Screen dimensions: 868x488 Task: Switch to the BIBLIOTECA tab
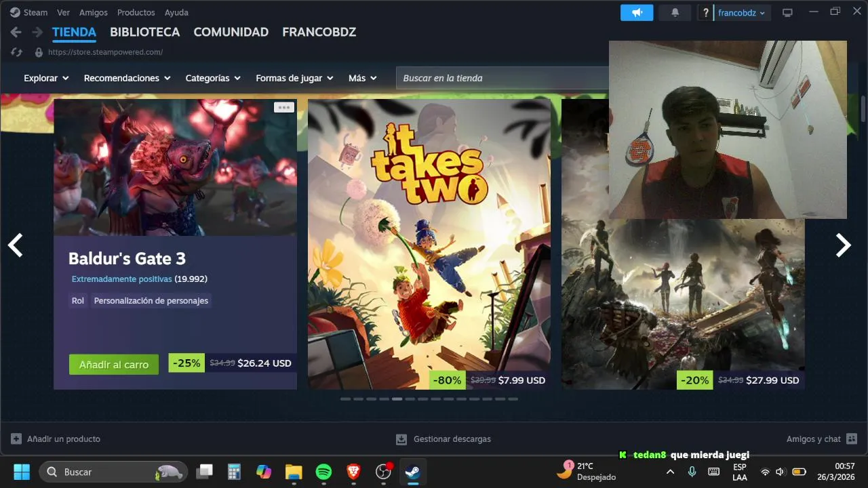[144, 32]
